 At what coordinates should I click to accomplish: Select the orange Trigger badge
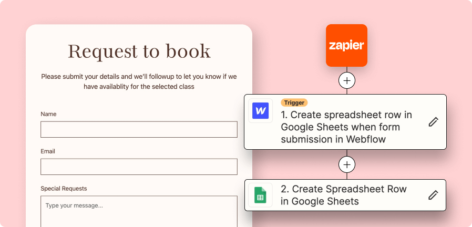(x=294, y=102)
